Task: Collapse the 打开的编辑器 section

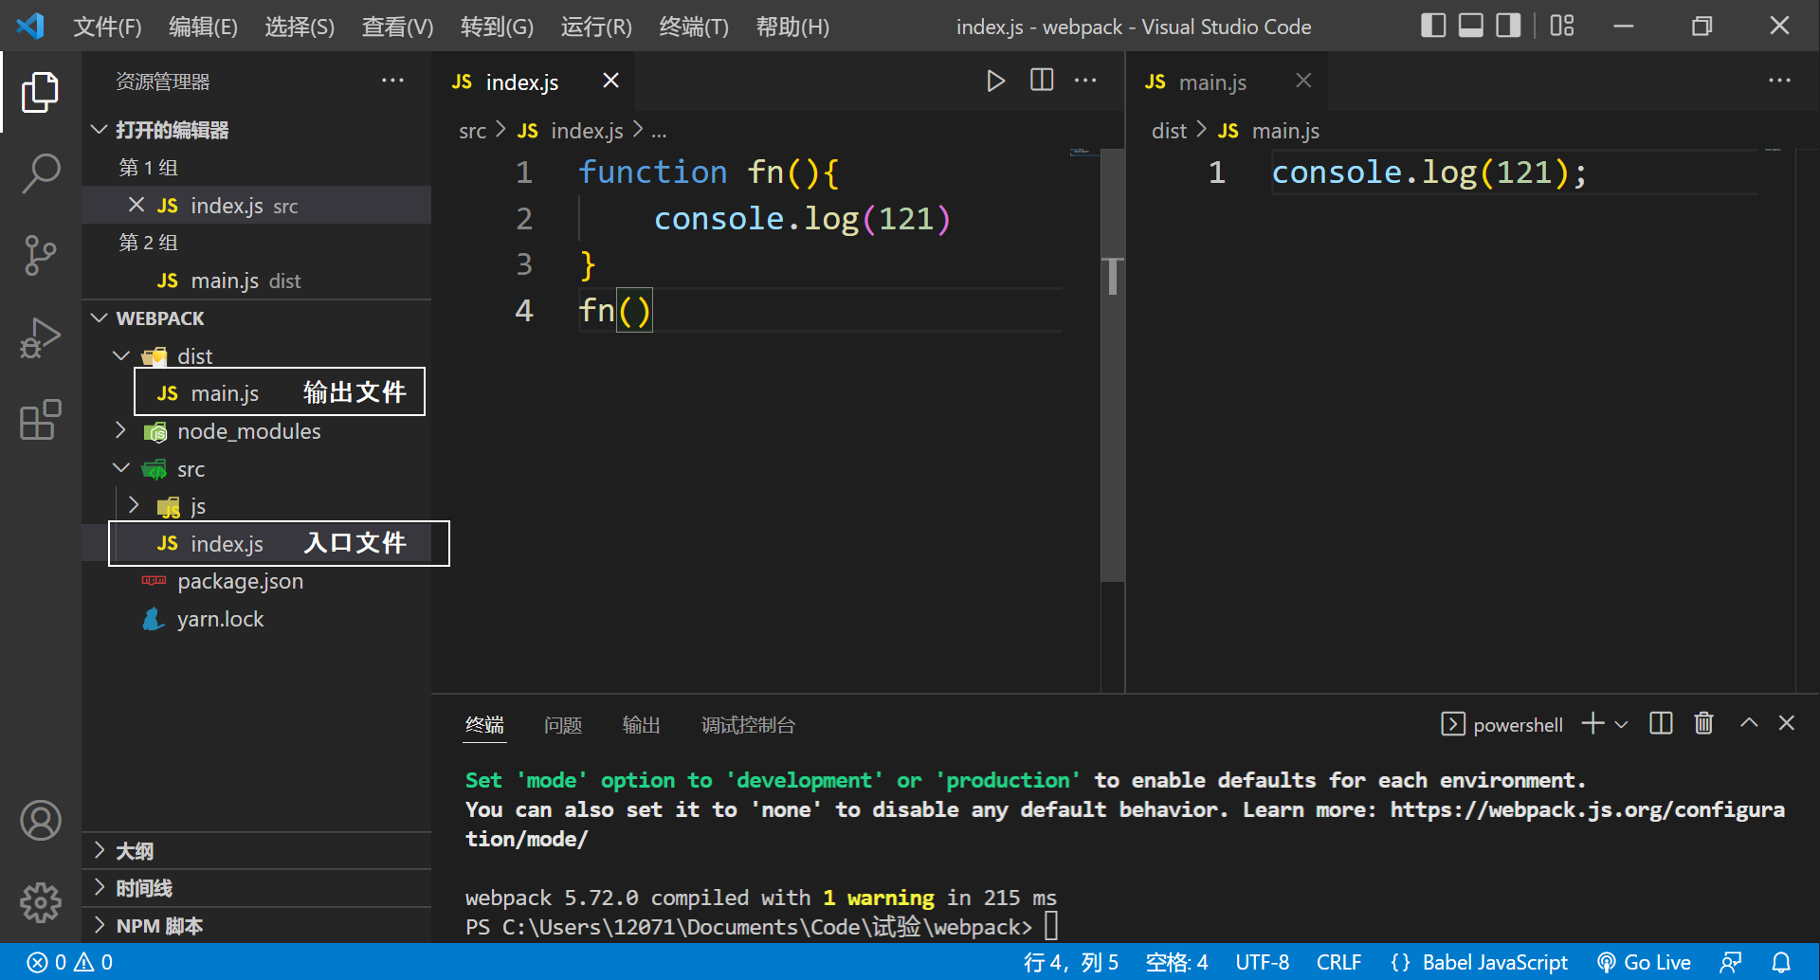Action: tap(256, 130)
